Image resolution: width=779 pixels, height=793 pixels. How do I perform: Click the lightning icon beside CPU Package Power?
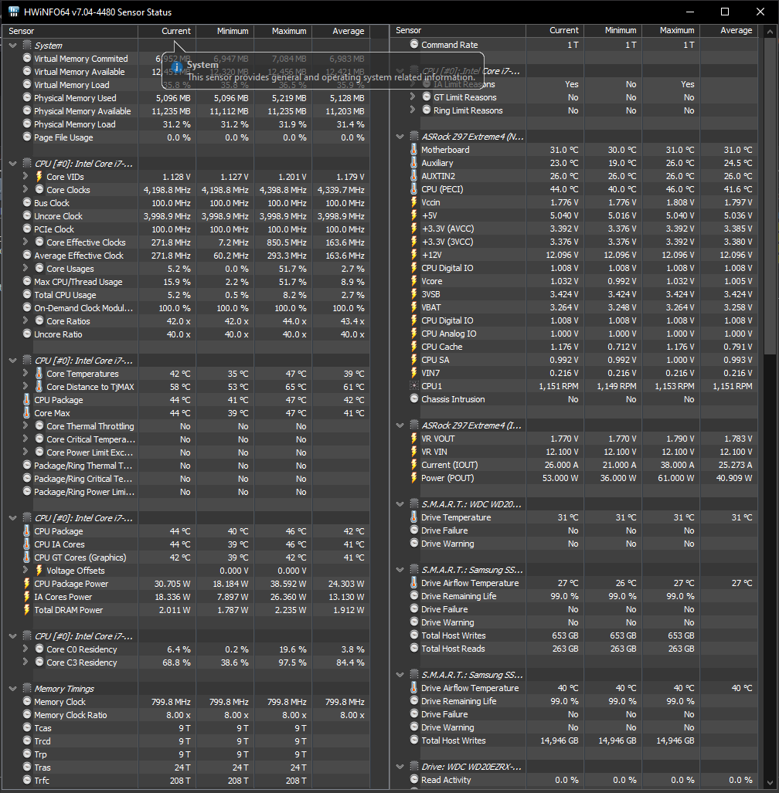click(x=27, y=584)
